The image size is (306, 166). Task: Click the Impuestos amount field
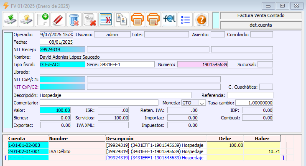(183, 125)
